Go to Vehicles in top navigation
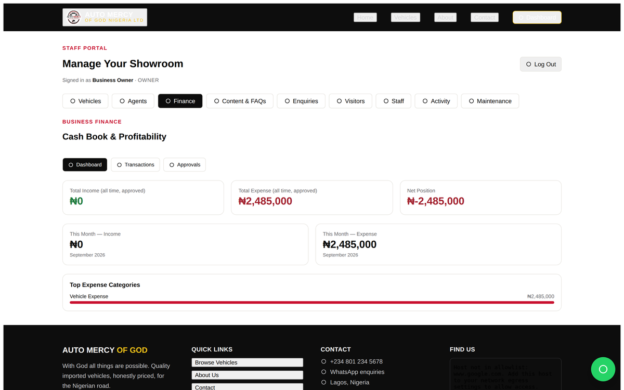Screen dimensions: 624x390 click(x=405, y=17)
